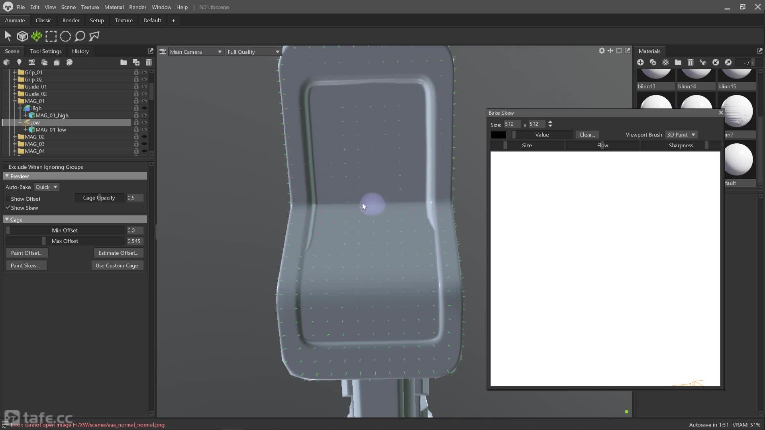This screenshot has height=430, width=765.
Task: Expand the Guide_01 folder
Action: pos(15,87)
